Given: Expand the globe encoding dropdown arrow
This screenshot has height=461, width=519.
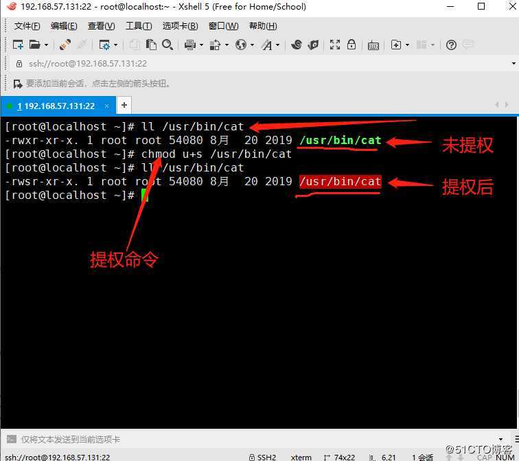Looking at the screenshot, I should (x=252, y=45).
